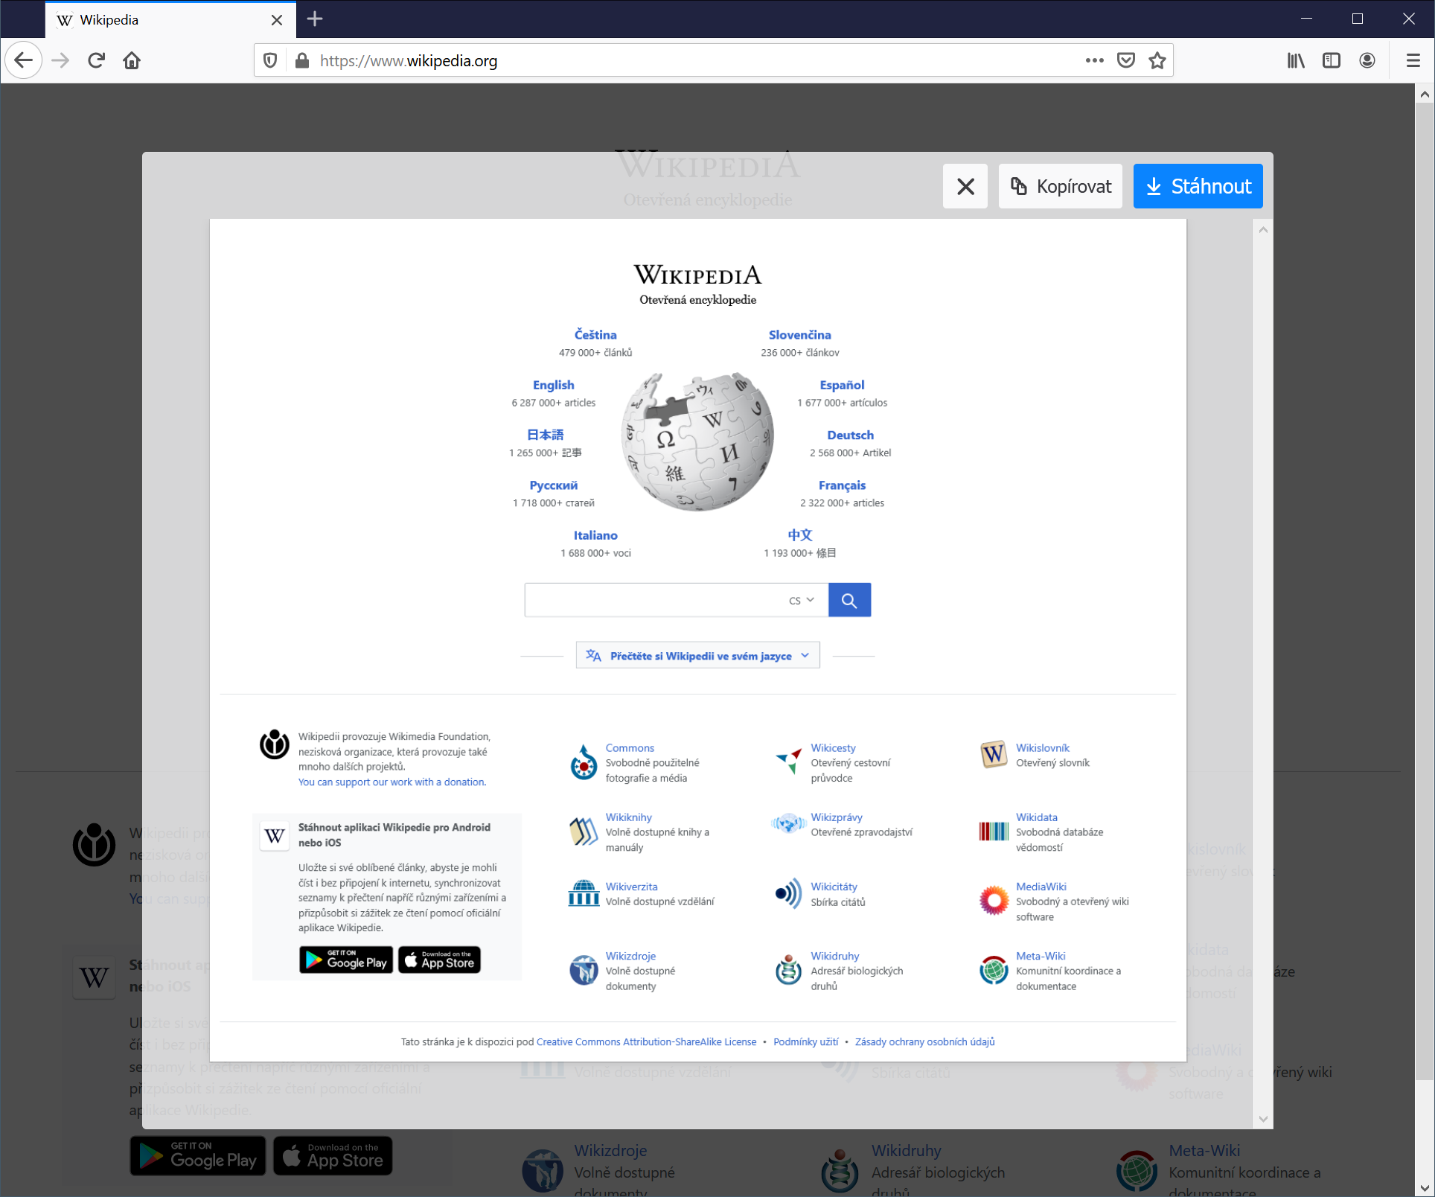Open the English Wikipedia link

[554, 385]
